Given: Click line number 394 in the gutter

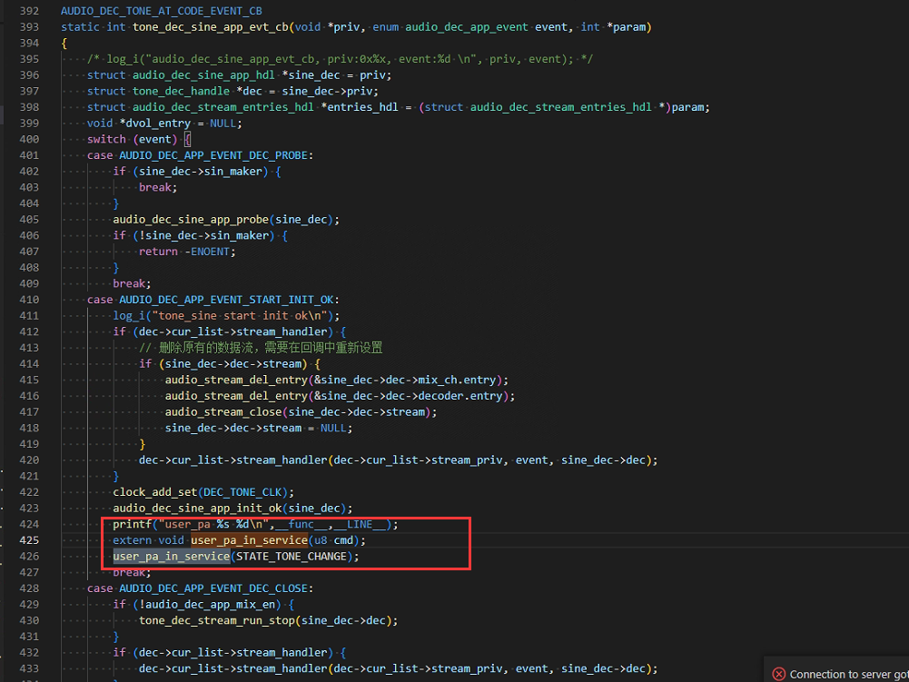Looking at the screenshot, I should point(29,43).
